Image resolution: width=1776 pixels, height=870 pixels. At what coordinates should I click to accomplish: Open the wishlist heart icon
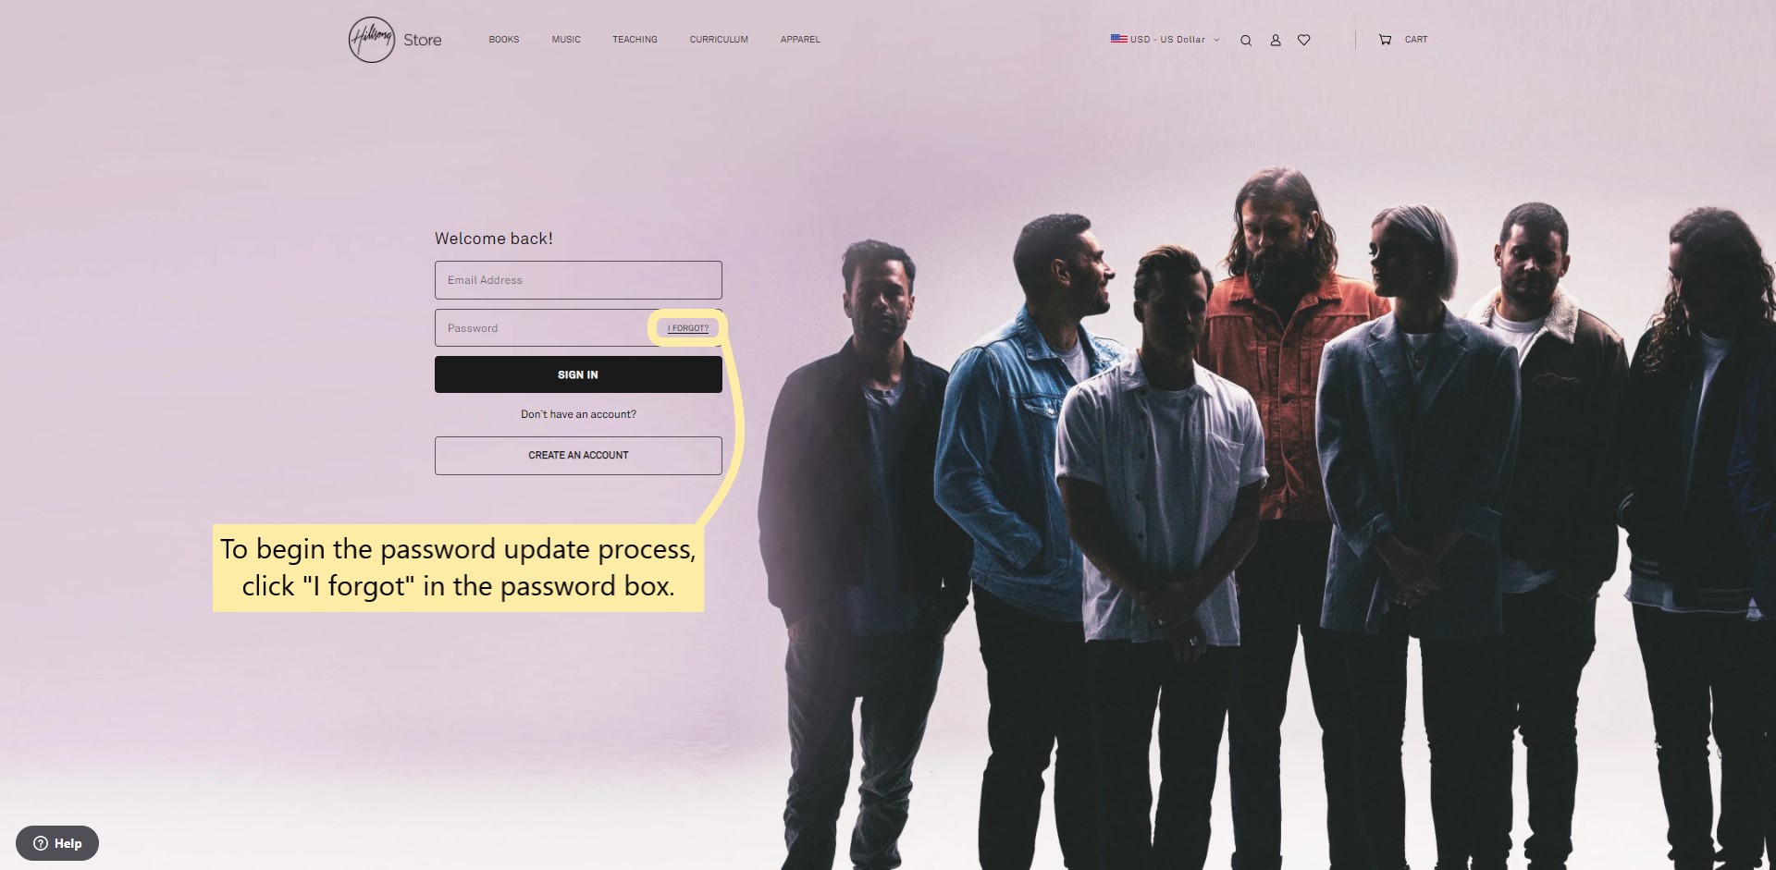(1304, 40)
